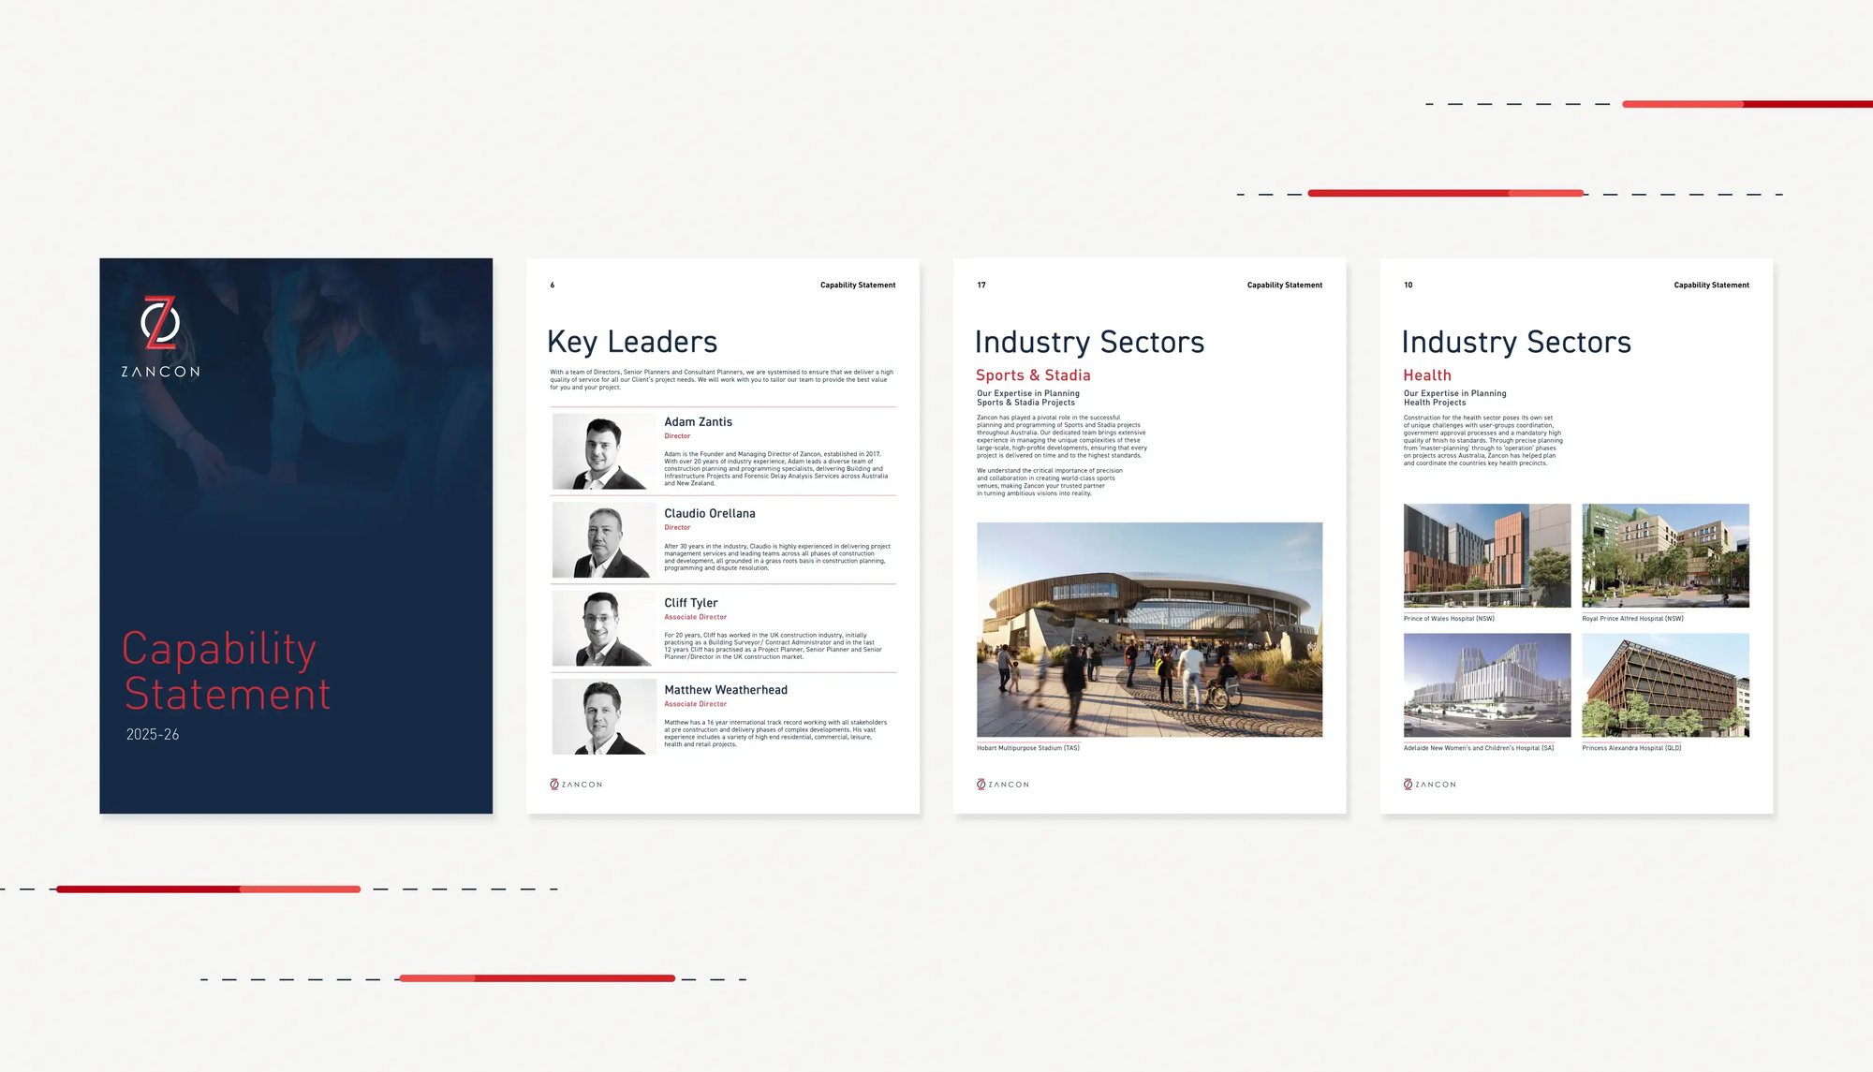This screenshot has width=1873, height=1072.
Task: Click the Health red subheading
Action: click(1427, 375)
